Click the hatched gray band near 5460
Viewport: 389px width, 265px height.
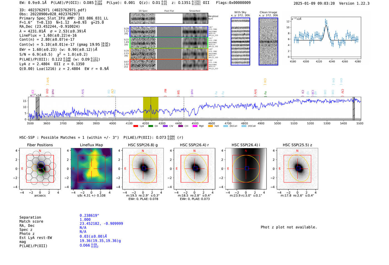click(354, 108)
